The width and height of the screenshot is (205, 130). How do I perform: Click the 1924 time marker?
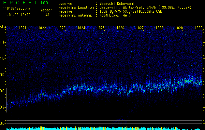click(x=81, y=28)
